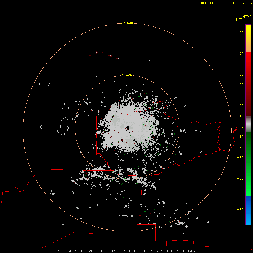Screen dimensions: 253x253
Task: Click the -10 value on velocity scale
Action: (240, 137)
